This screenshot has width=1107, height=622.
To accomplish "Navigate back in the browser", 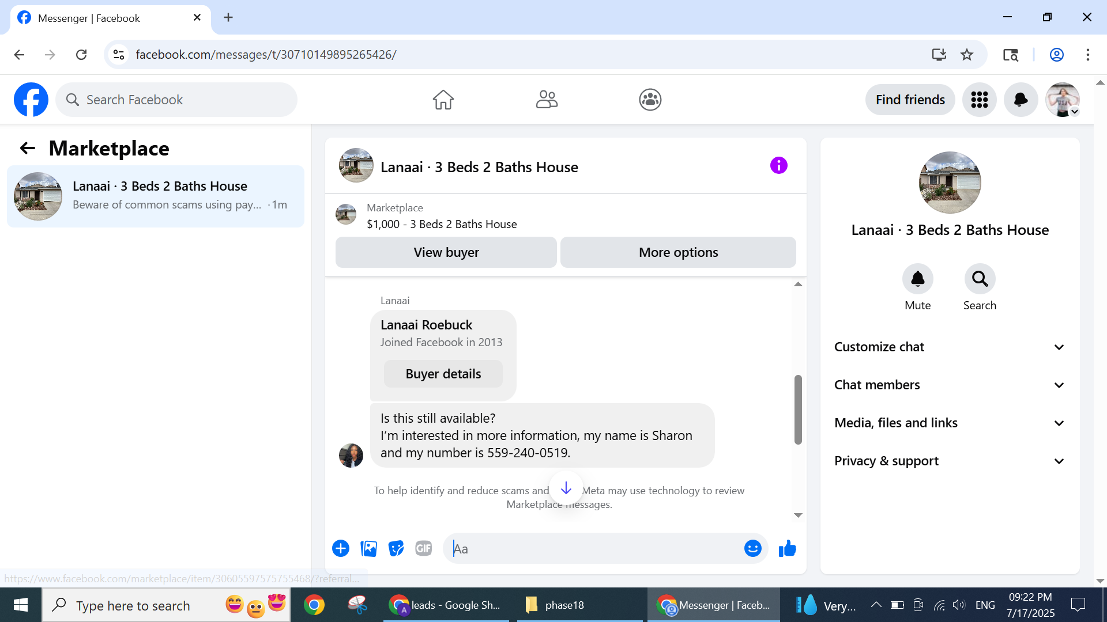I will click(19, 55).
